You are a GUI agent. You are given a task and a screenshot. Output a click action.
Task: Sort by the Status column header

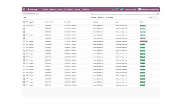pyautogui.click(x=141, y=22)
